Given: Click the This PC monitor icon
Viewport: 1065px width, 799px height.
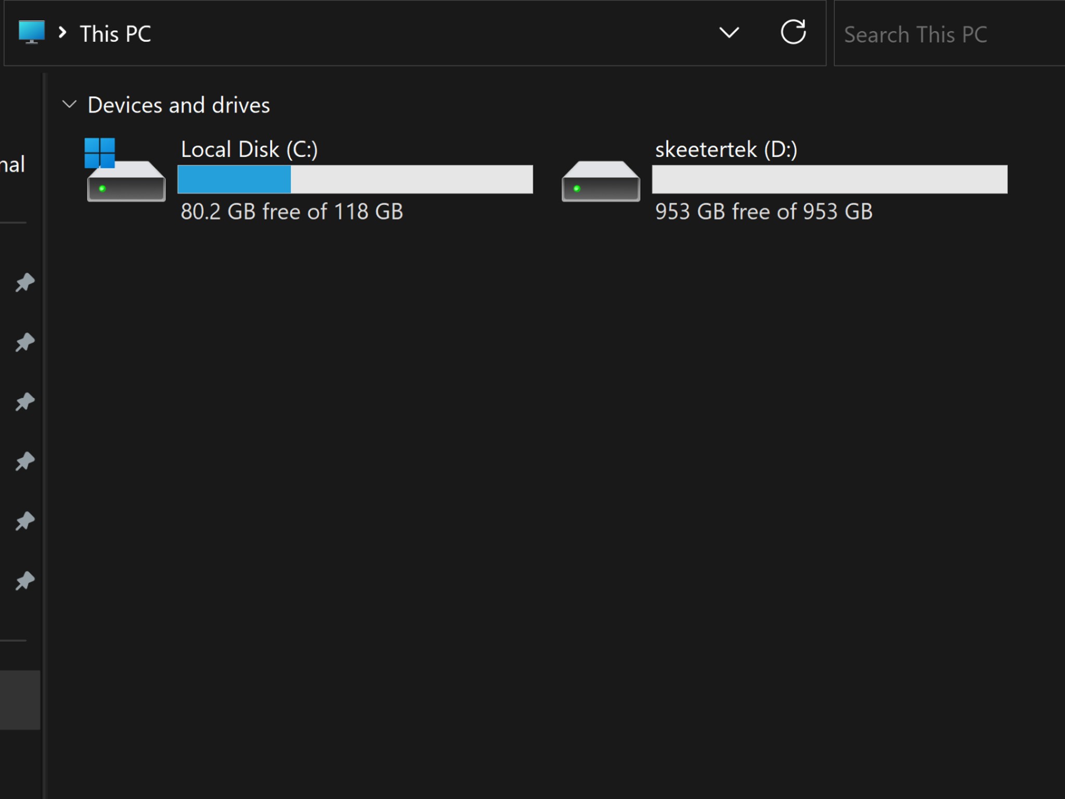Looking at the screenshot, I should [32, 32].
